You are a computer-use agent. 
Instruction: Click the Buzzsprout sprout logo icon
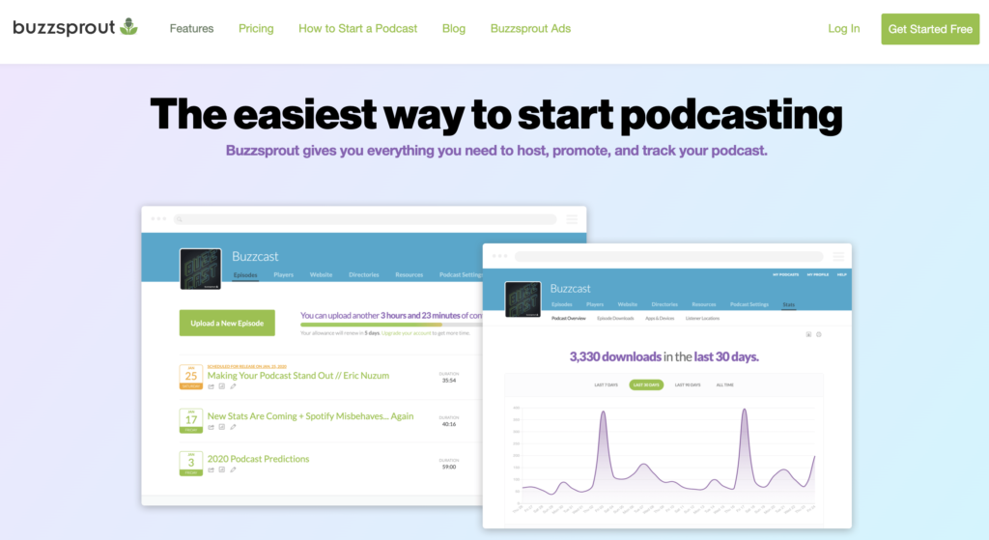pos(128,28)
